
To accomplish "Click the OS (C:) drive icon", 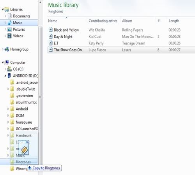I will pos(9,69).
